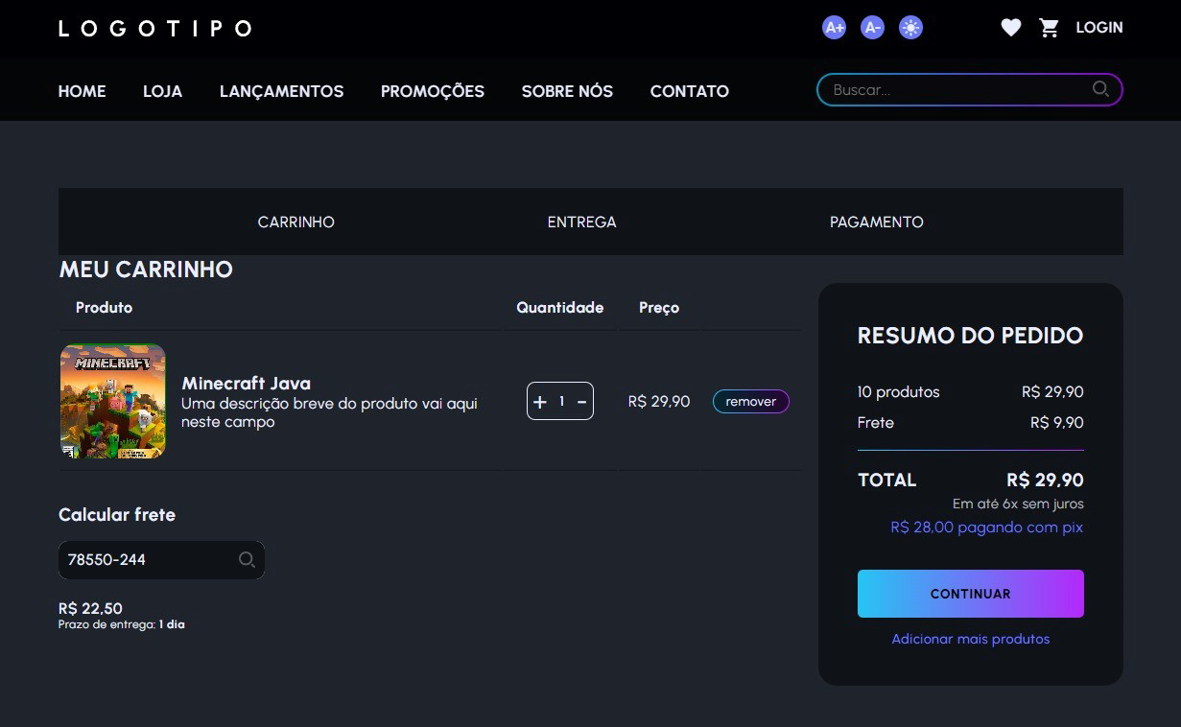Viewport: 1181px width, 727px height.
Task: Select the PAGAMENTO checkout step
Action: 877,222
